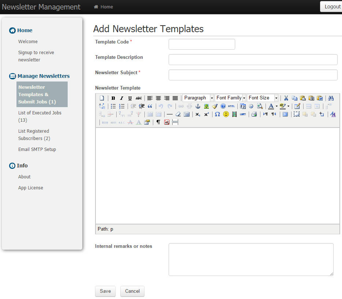Open the About page
Screen dimensions: 342x299
coord(25,177)
